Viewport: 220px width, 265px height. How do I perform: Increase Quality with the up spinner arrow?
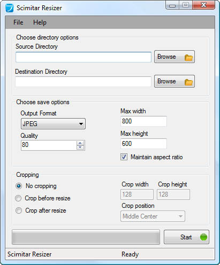coord(80,143)
